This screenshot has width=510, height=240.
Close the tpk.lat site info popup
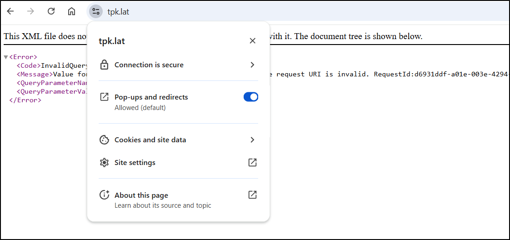[252, 41]
